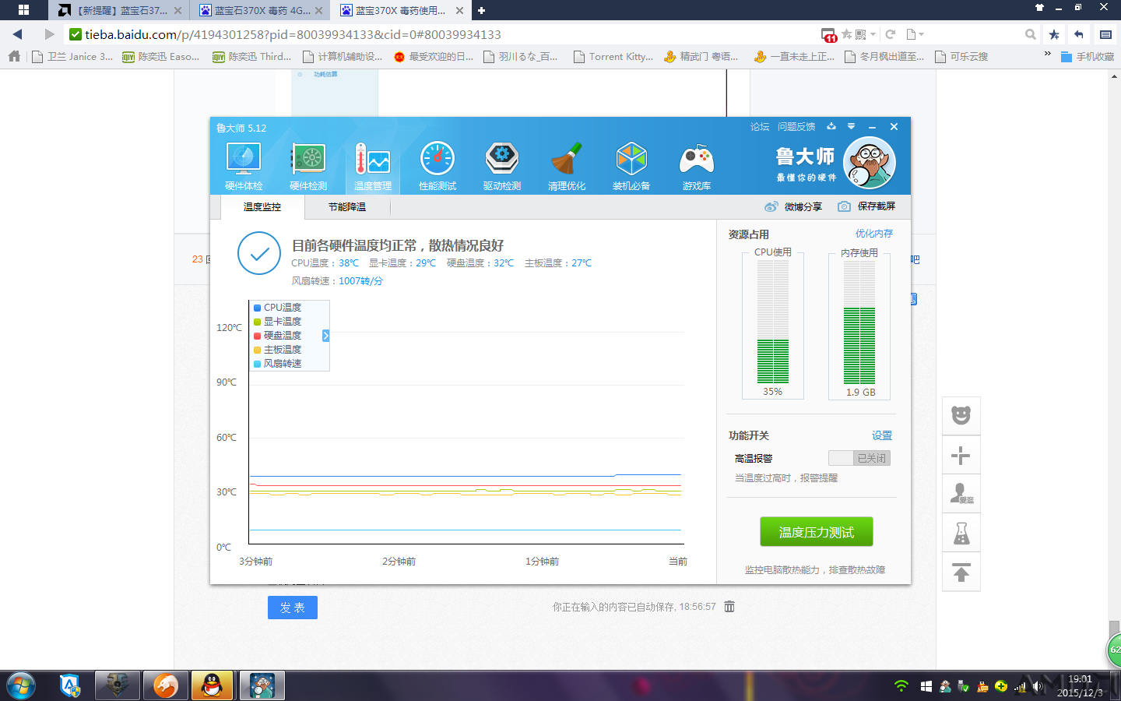Click the 内存使用 memory usage meter

859,323
